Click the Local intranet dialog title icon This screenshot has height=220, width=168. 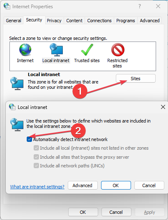point(12,107)
